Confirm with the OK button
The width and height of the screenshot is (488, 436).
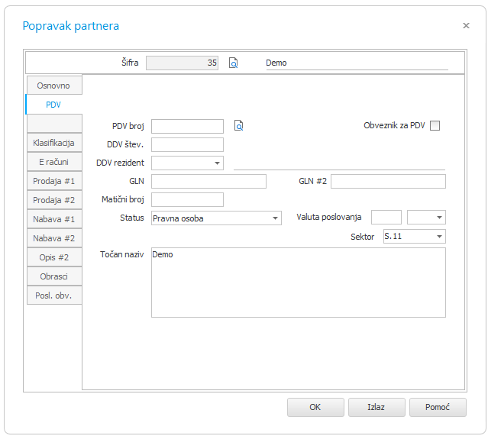pyautogui.click(x=315, y=407)
